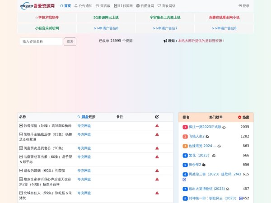
Task: Focus the 输入资源名称 search field
Action: click(41, 42)
